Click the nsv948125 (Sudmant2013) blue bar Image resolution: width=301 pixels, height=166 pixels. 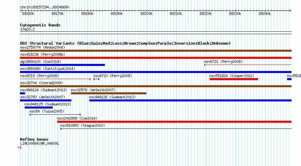(39, 108)
